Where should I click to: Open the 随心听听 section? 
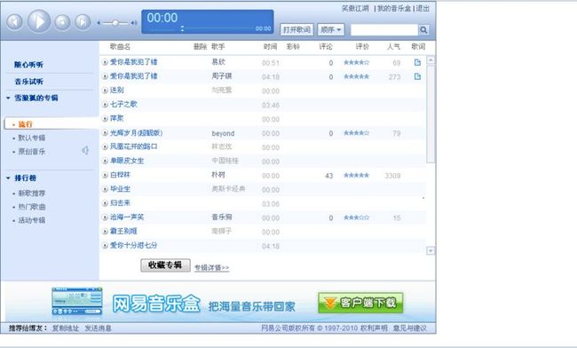pyautogui.click(x=28, y=65)
